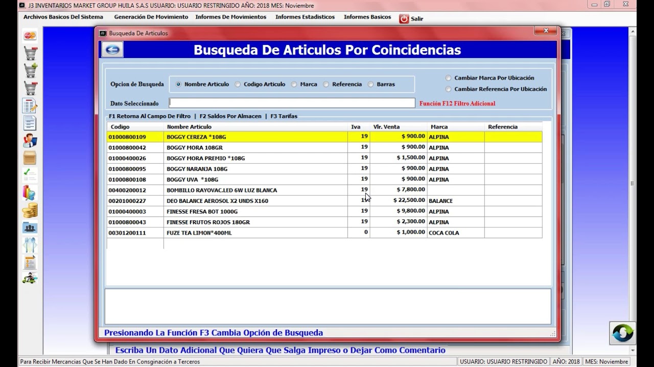
Task: Select row FUZE TEA LIMON*400ML
Action: 324,233
